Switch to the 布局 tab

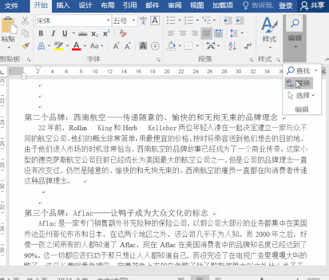point(107,6)
